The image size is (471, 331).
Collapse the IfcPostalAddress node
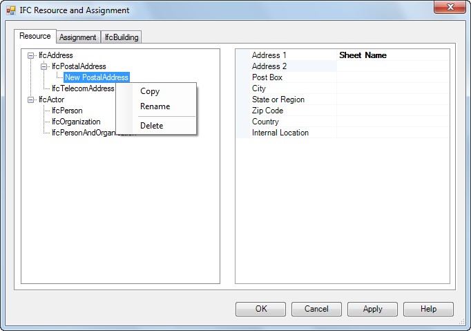coord(44,67)
